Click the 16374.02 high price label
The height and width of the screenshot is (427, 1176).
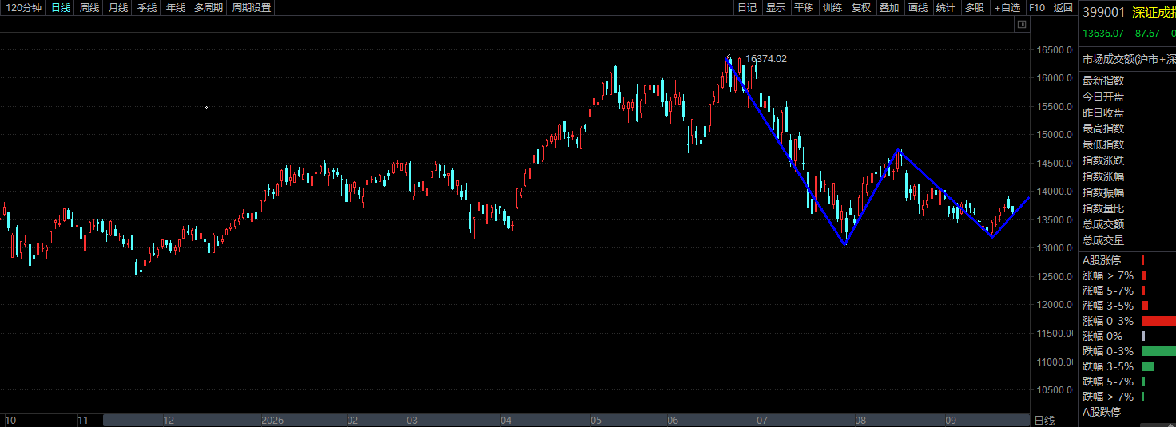[x=765, y=59]
